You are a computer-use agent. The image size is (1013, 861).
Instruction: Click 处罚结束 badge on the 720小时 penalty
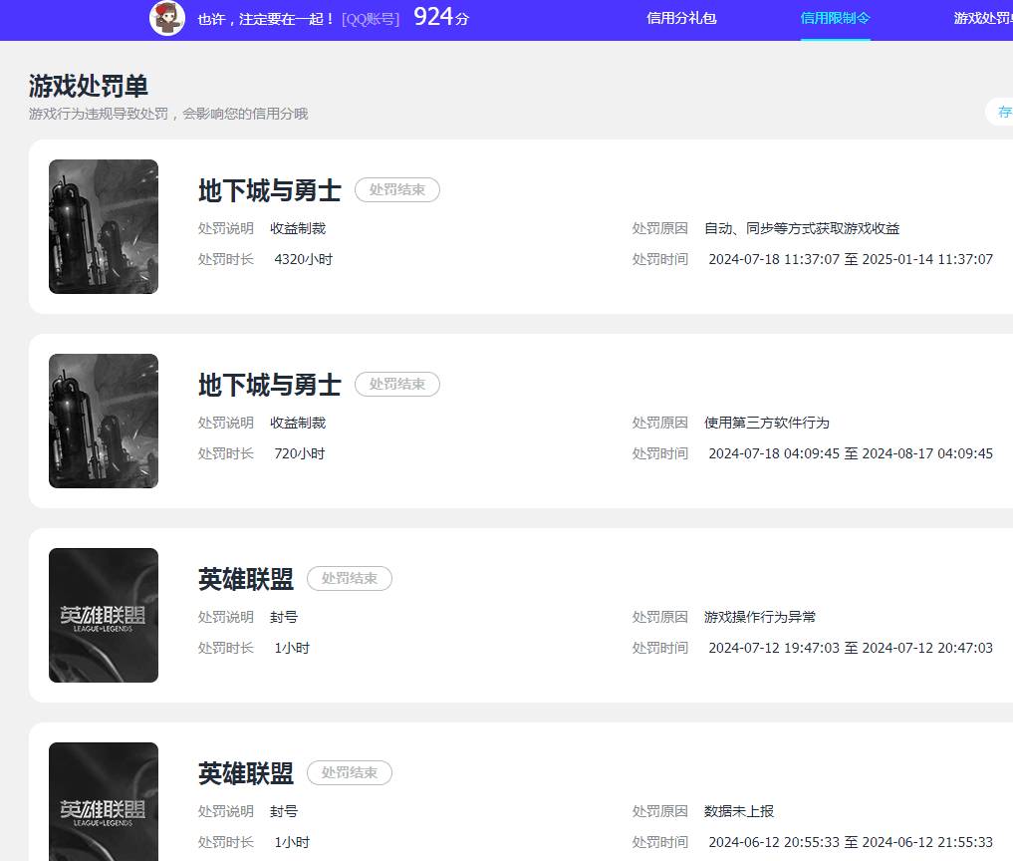397,384
